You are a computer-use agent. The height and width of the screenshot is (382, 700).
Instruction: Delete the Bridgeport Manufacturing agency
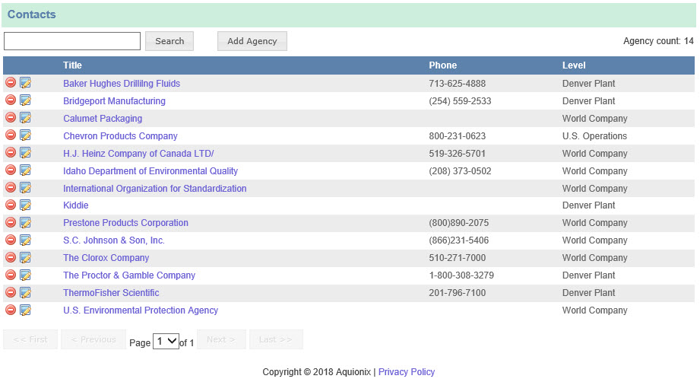(11, 100)
